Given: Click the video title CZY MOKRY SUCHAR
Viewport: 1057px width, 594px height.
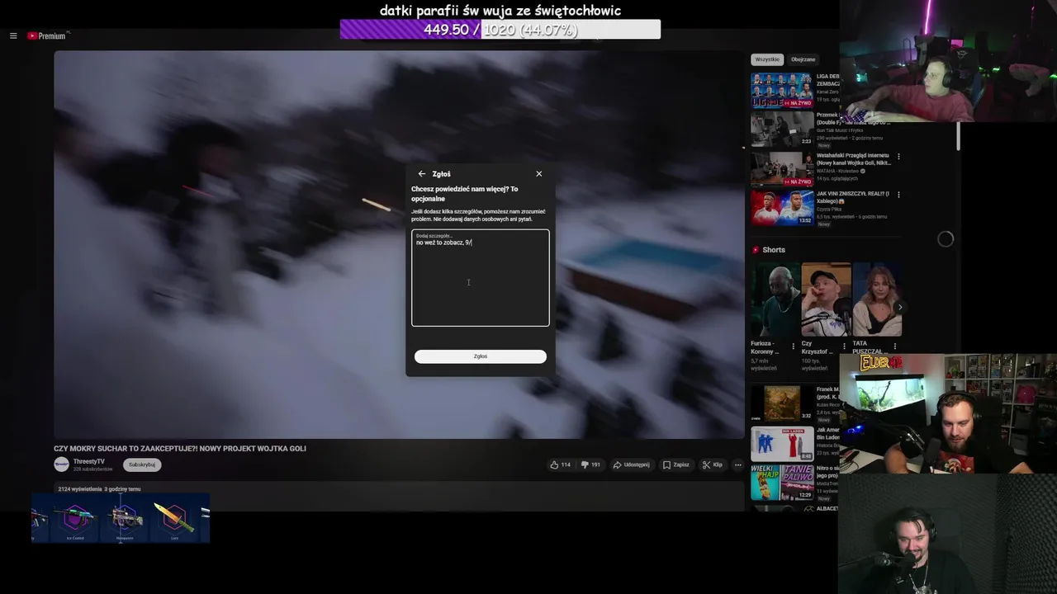Looking at the screenshot, I should pyautogui.click(x=180, y=449).
